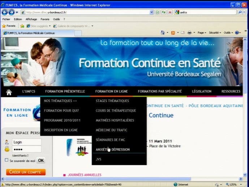249x187 pixels.
Task: Go back with the browser Back arrow
Action: click(5, 12)
